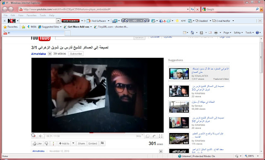
Task: Open the Get More Add-ons dropdown
Action: click(x=78, y=27)
